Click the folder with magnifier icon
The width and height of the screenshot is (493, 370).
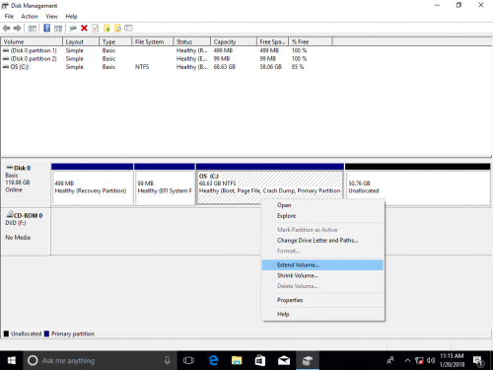coord(117,29)
